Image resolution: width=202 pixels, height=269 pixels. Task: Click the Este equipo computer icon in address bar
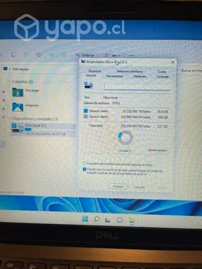point(5,69)
